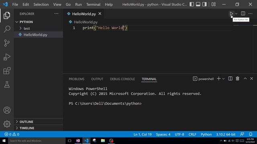Switch to the DEBUG CONSOLE tab
The height and width of the screenshot is (144, 257).
(x=122, y=79)
